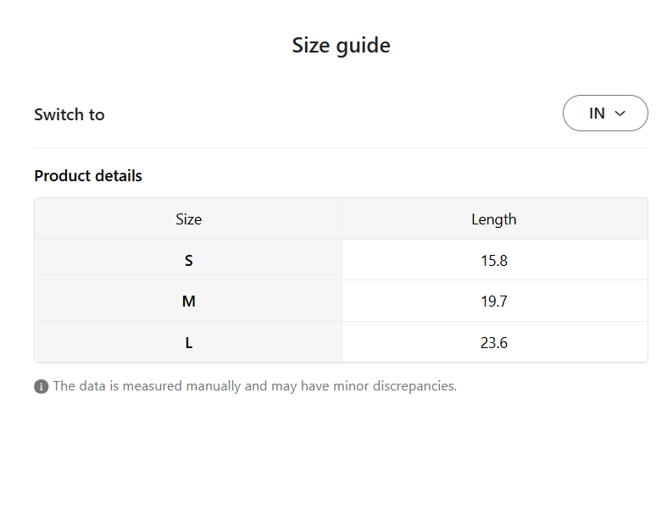656x509 pixels.
Task: Select the 'Size guide' heading
Action: tap(341, 46)
